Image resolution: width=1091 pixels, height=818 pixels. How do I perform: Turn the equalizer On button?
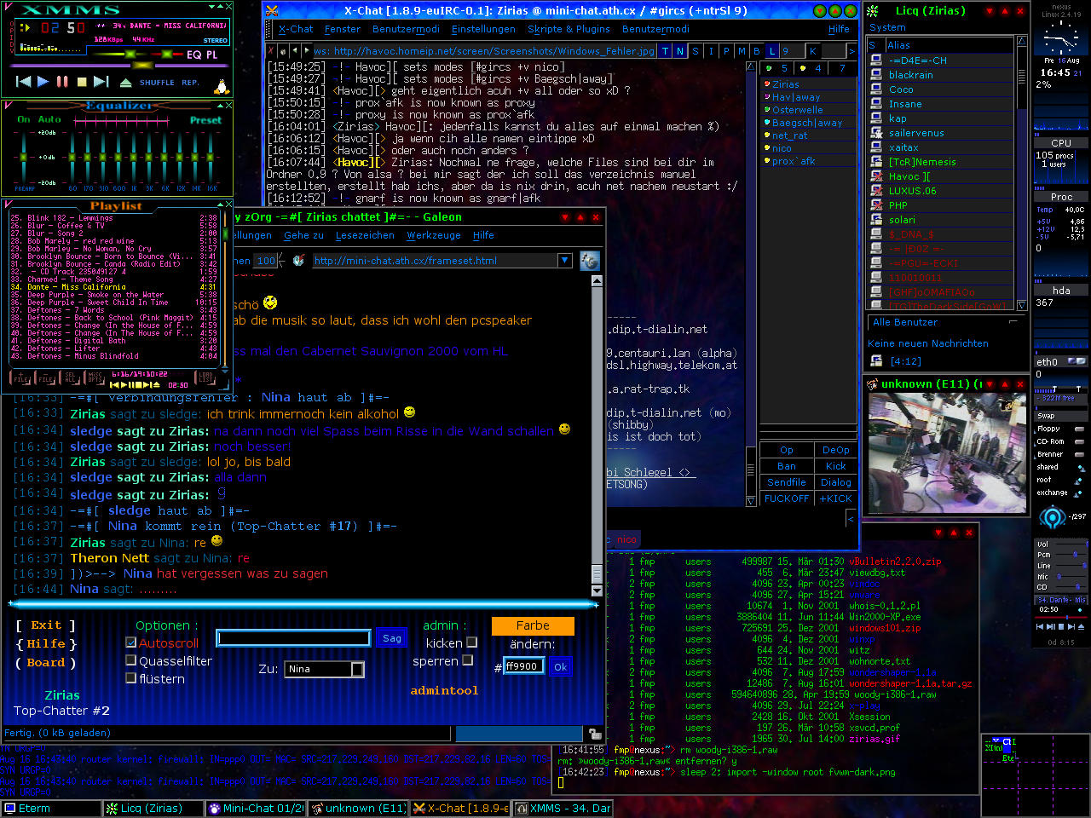click(24, 119)
